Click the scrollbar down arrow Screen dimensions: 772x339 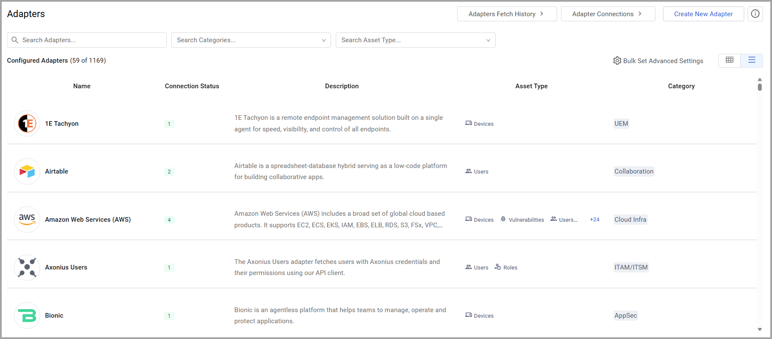pos(760,329)
